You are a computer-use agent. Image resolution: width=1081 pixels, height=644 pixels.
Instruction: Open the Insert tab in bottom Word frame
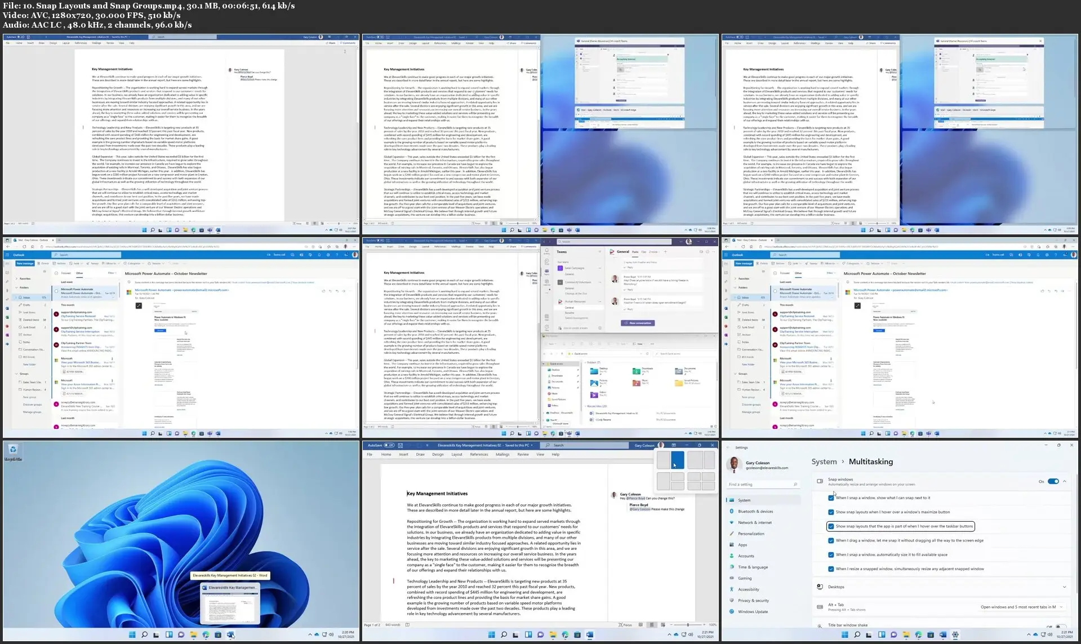403,454
